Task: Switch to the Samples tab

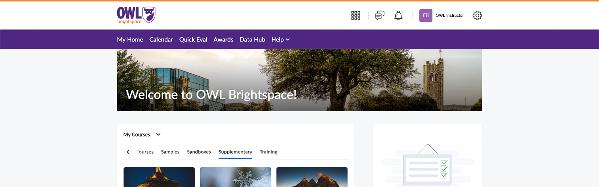Action: [x=170, y=152]
